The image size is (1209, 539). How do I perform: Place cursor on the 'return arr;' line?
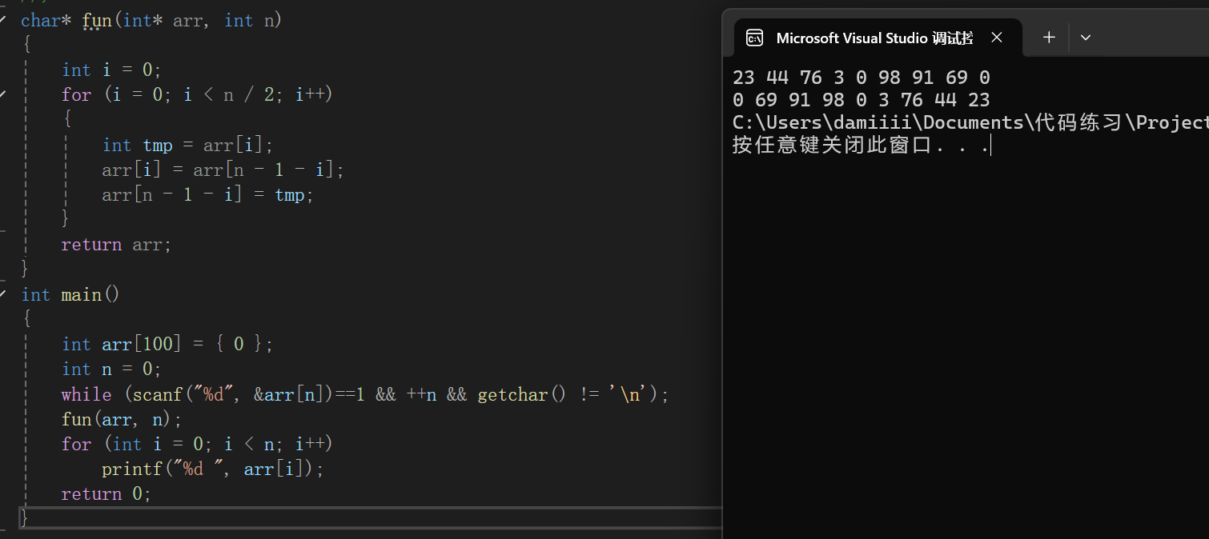(x=116, y=245)
